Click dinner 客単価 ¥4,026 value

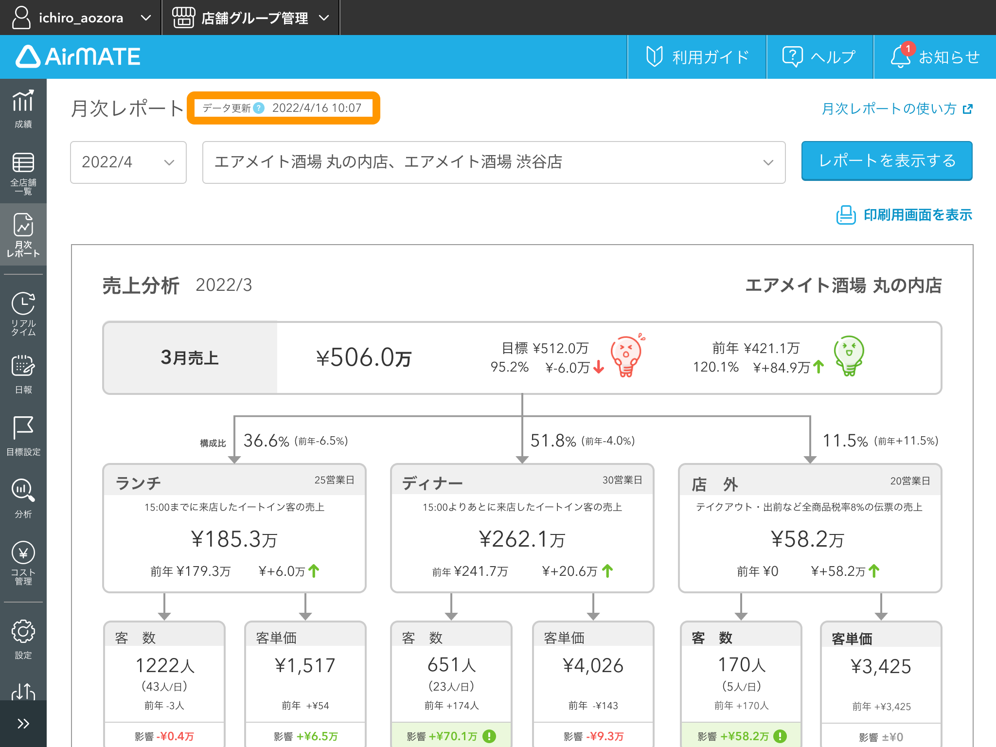click(593, 665)
